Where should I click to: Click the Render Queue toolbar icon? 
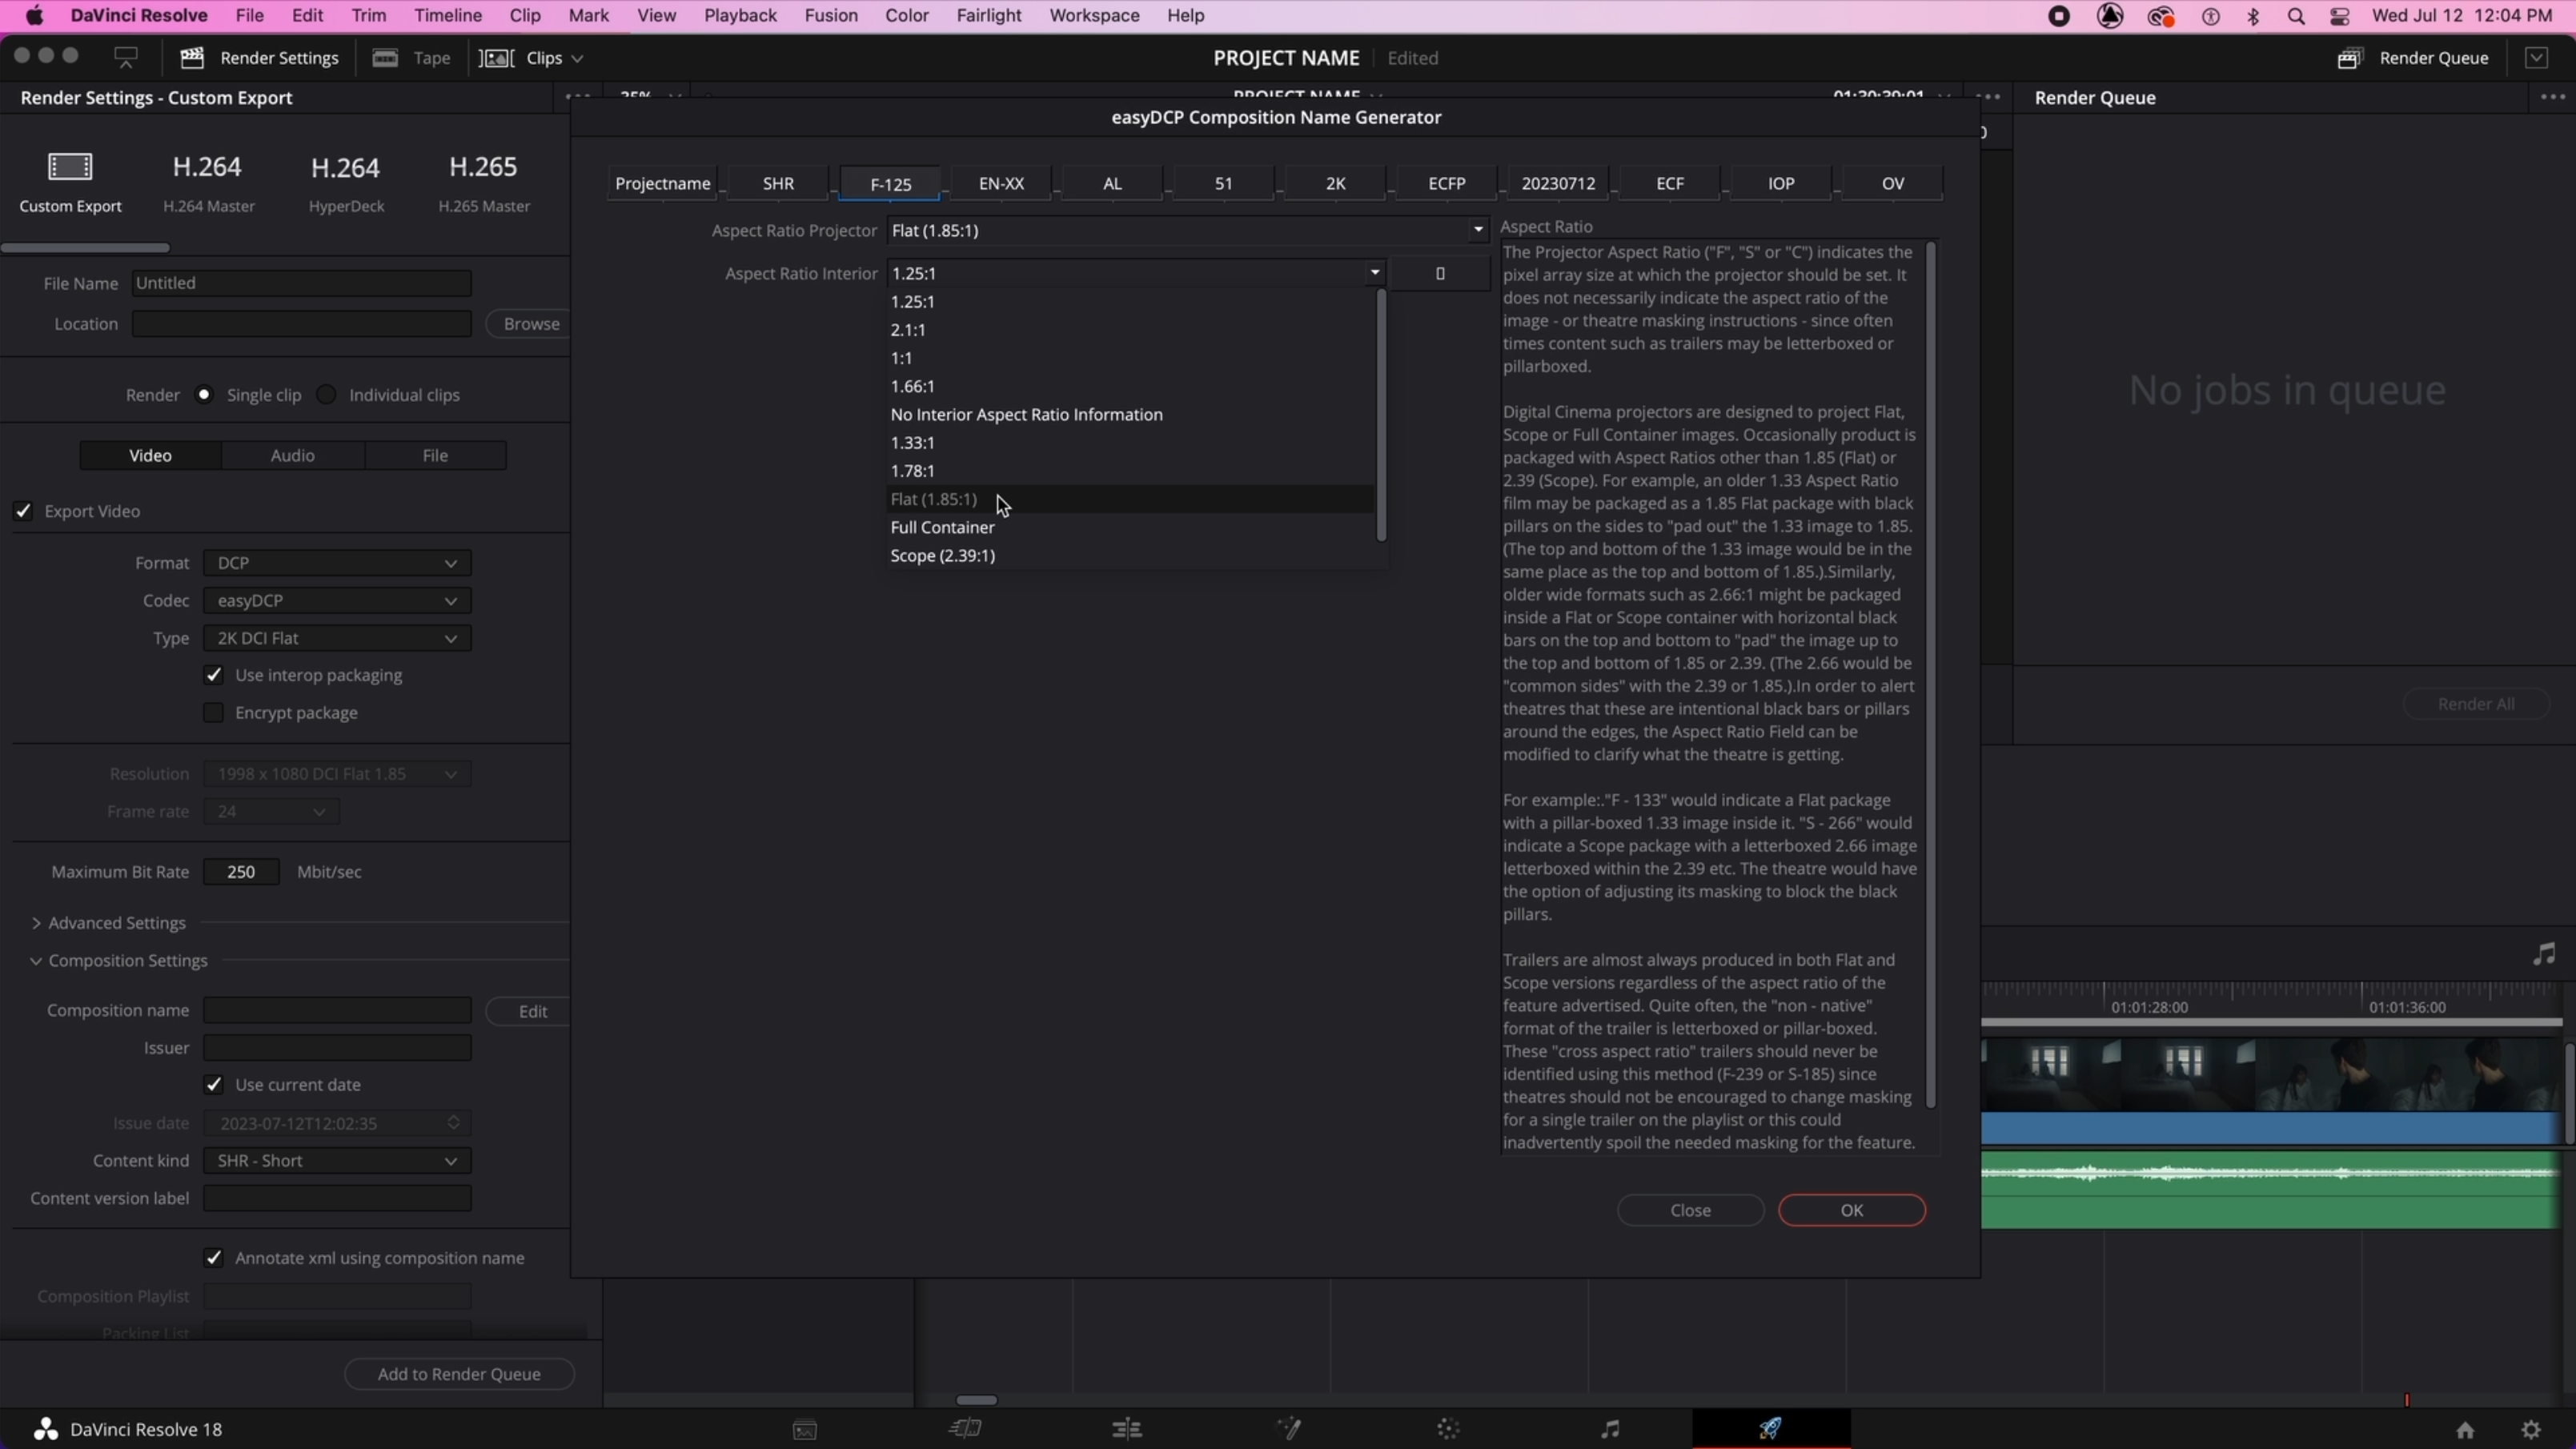coord(2349,58)
